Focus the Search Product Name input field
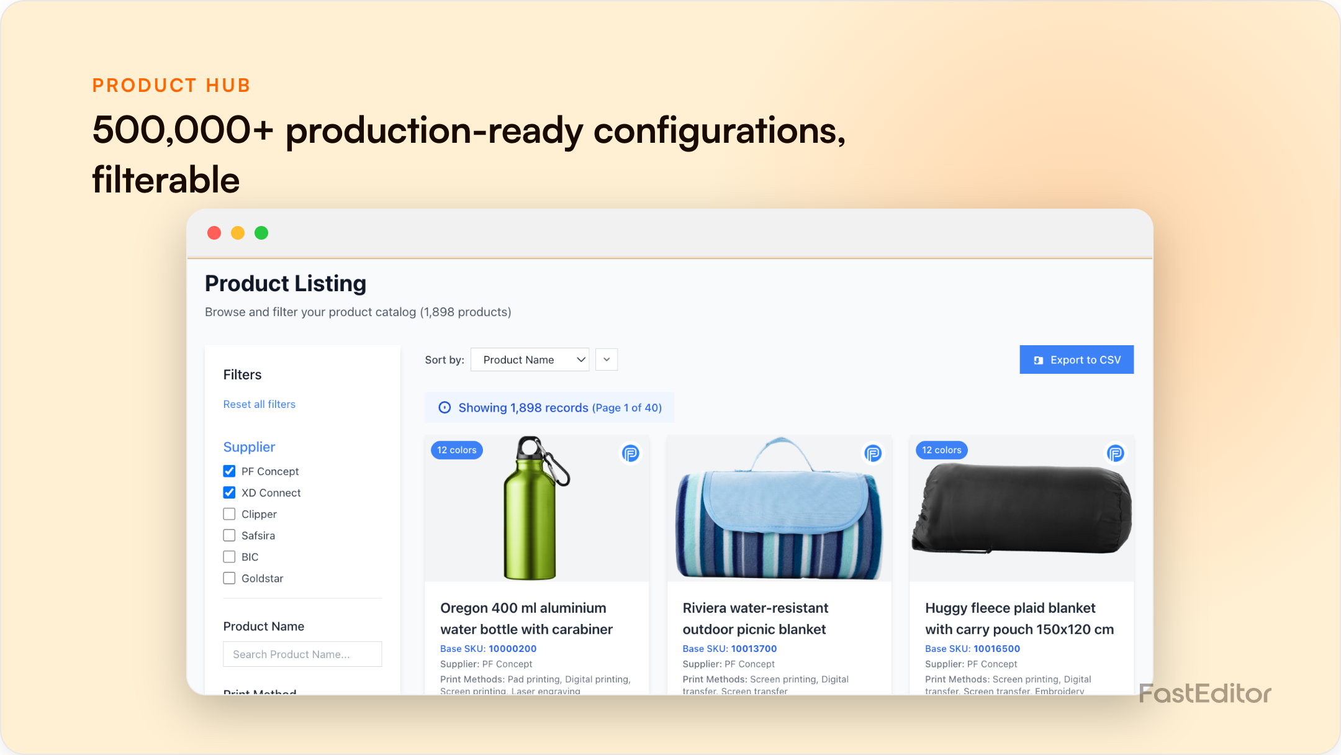1341x755 pixels. 302,654
